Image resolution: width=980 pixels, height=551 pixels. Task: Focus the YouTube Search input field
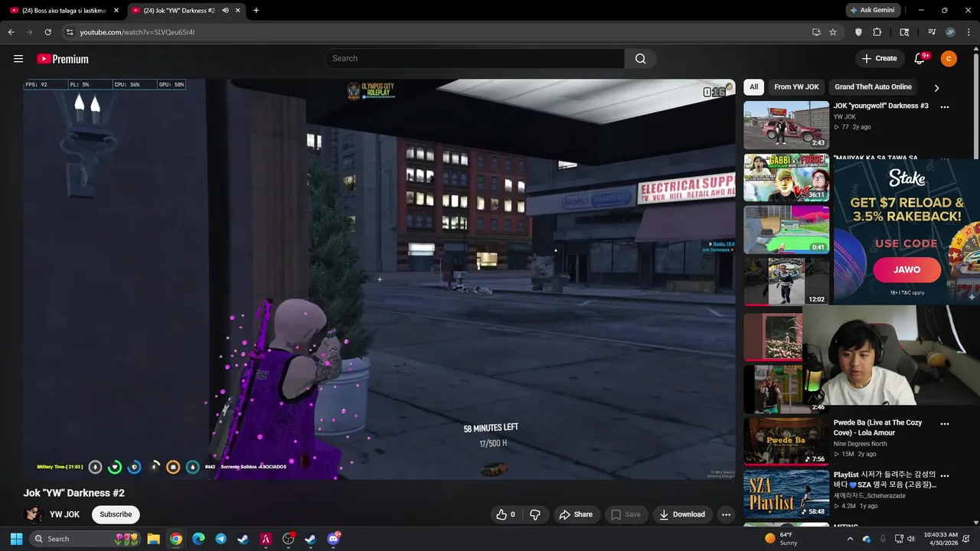[x=475, y=59]
